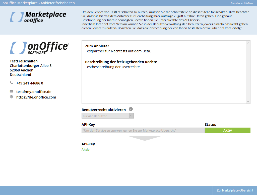Image resolution: width=257 pixels, height=195 pixels.
Task: Click the 'Status' column label
Action: click(210, 125)
